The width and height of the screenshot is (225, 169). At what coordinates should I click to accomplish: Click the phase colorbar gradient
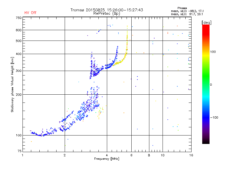point(206,84)
